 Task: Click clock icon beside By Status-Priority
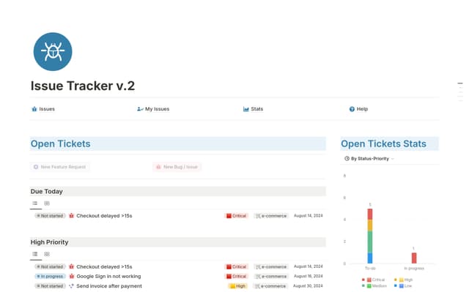tap(347, 159)
